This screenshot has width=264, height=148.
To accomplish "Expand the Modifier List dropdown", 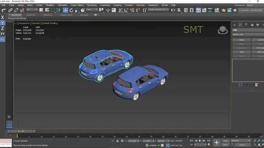I will coord(248,35).
